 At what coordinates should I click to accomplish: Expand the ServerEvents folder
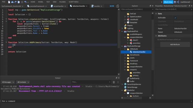125,55
